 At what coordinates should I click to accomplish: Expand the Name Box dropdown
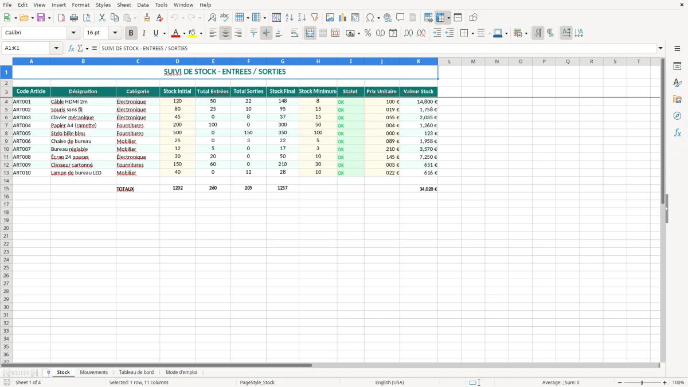click(x=56, y=49)
